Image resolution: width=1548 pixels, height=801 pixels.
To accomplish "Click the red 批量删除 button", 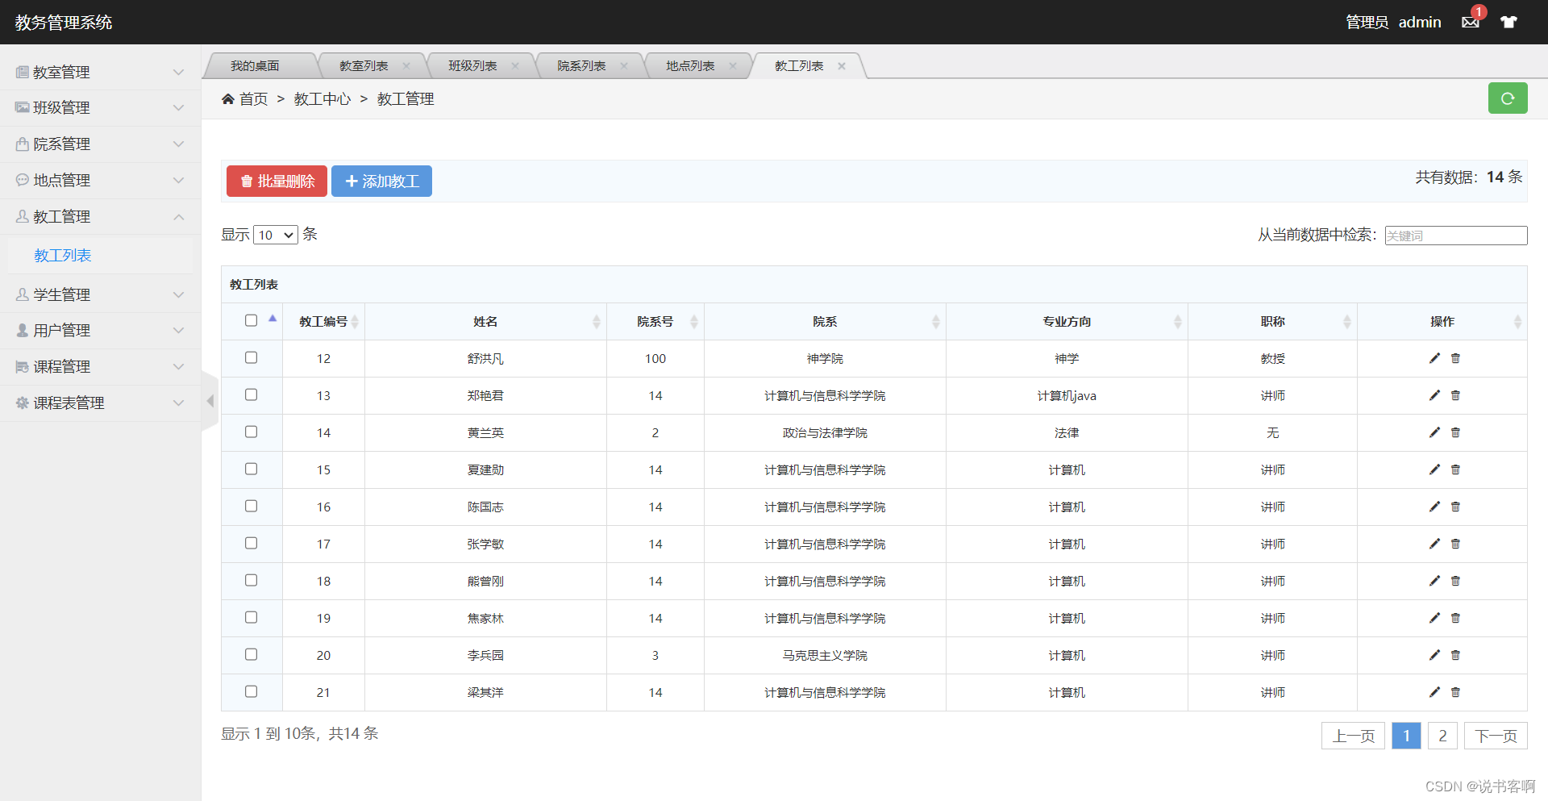I will 277,181.
